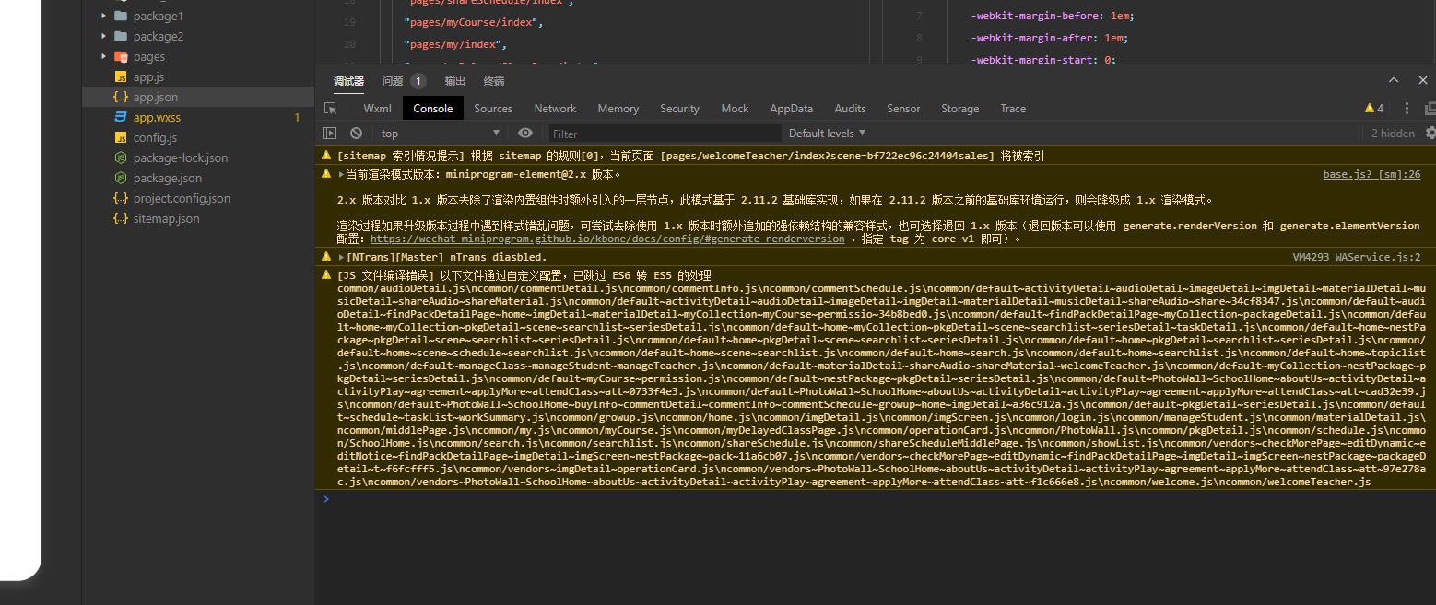Expand the [NTrans][Master] warning entry
This screenshot has width=1436, height=605.
(339, 256)
